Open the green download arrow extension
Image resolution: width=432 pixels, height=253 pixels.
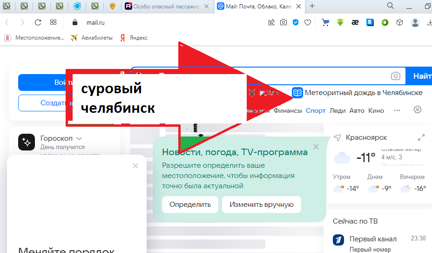tap(340, 22)
